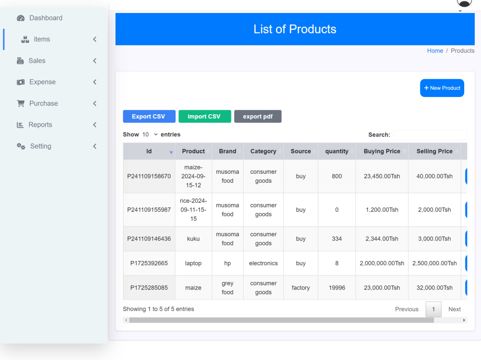Click the Export CSV button

click(x=149, y=116)
